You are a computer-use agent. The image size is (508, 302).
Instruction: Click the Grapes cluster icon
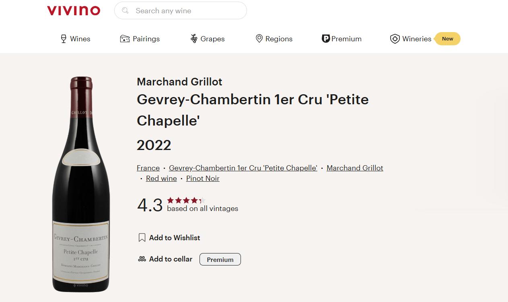[x=194, y=39]
